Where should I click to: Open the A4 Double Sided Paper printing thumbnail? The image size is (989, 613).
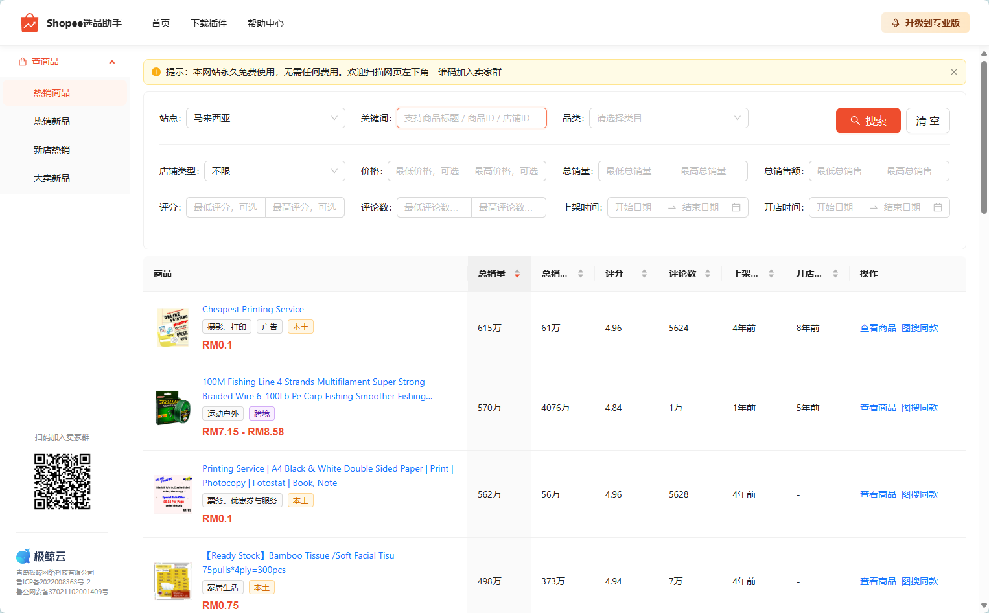(x=173, y=494)
